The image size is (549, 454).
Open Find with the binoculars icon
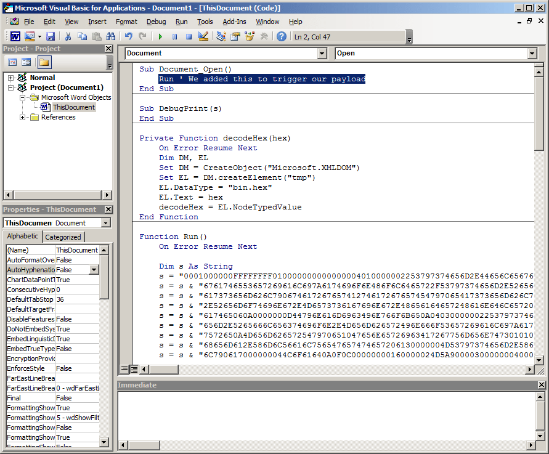click(x=111, y=36)
